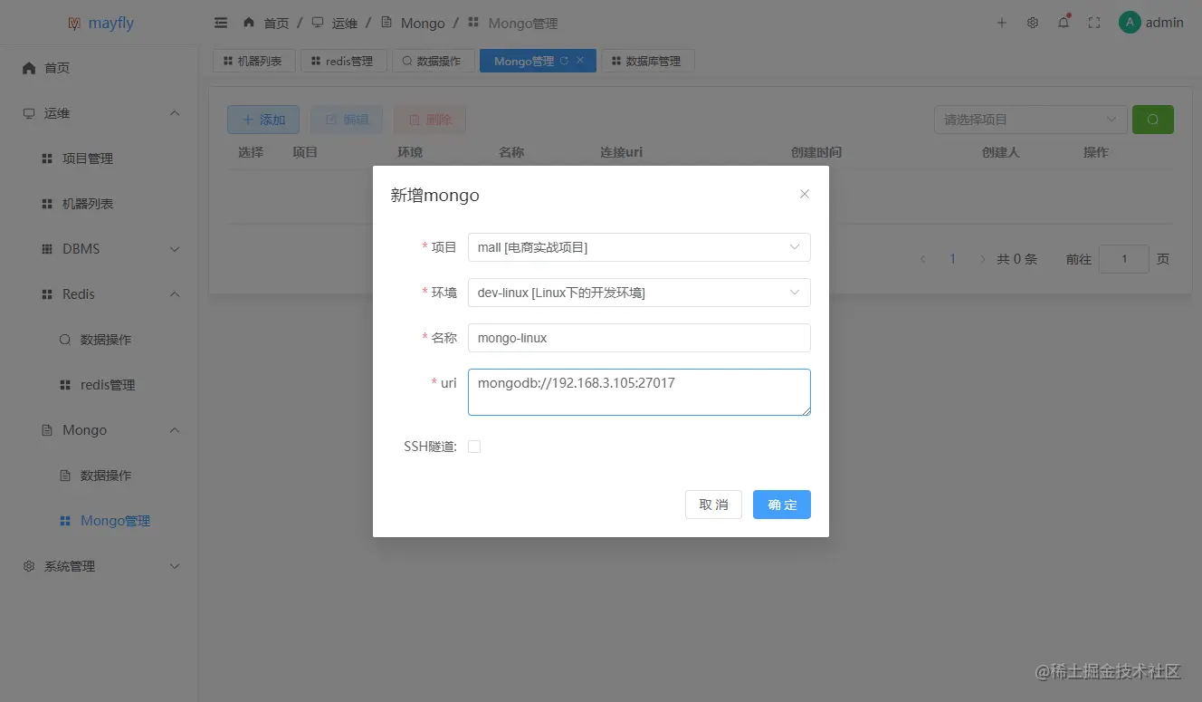This screenshot has height=702, width=1202.
Task: Close the 新增mongo dialog
Action: coord(805,194)
